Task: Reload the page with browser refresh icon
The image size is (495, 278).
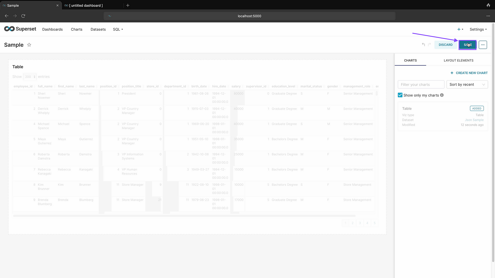Action: coord(23,16)
